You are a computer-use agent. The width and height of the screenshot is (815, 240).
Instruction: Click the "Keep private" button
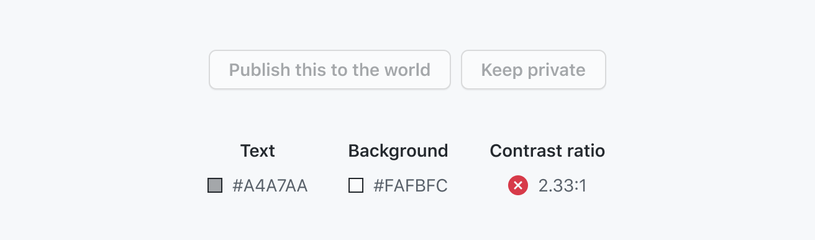[x=534, y=70]
